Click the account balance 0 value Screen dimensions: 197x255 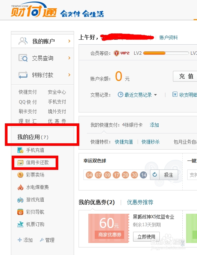(118, 76)
